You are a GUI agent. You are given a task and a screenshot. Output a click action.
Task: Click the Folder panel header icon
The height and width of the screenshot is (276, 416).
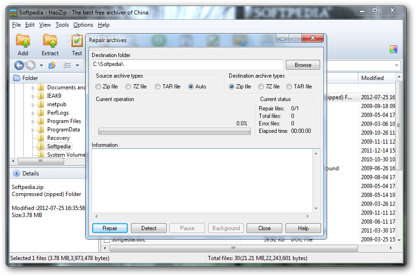(17, 78)
